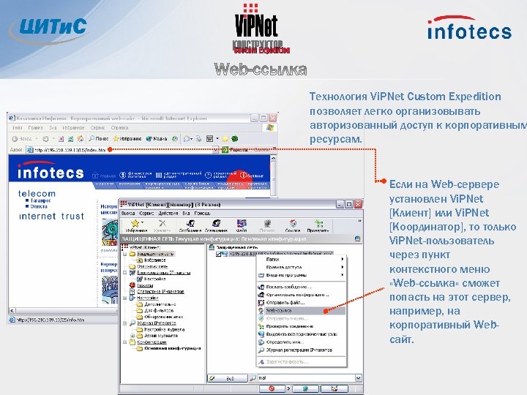Viewport: 527px width, 395px height.
Task: Click the Forward arrow in Internet Explorer
Action: (45, 139)
